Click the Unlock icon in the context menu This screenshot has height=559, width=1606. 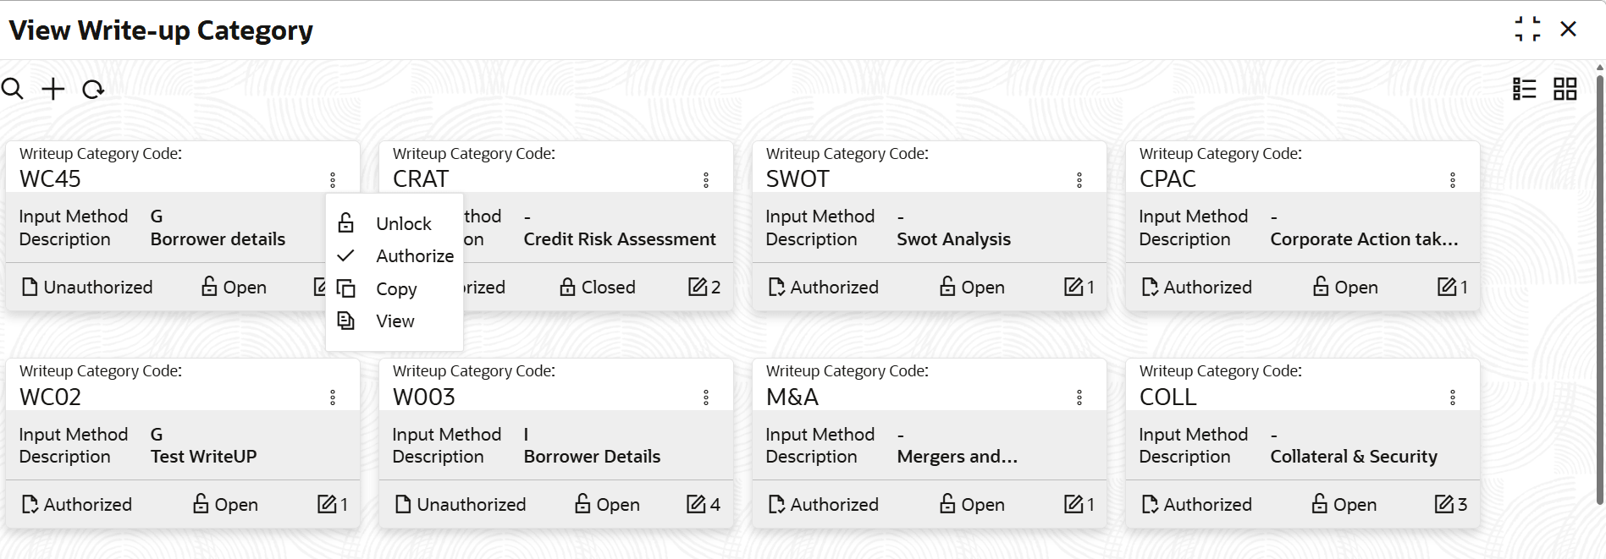(345, 222)
